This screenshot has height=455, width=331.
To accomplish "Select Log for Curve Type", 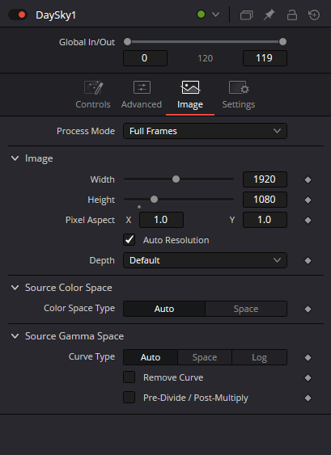I will [x=259, y=357].
